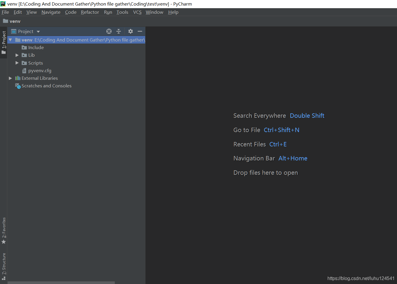This screenshot has width=397, height=284.
Task: Click the Include folder icon
Action: click(24, 48)
